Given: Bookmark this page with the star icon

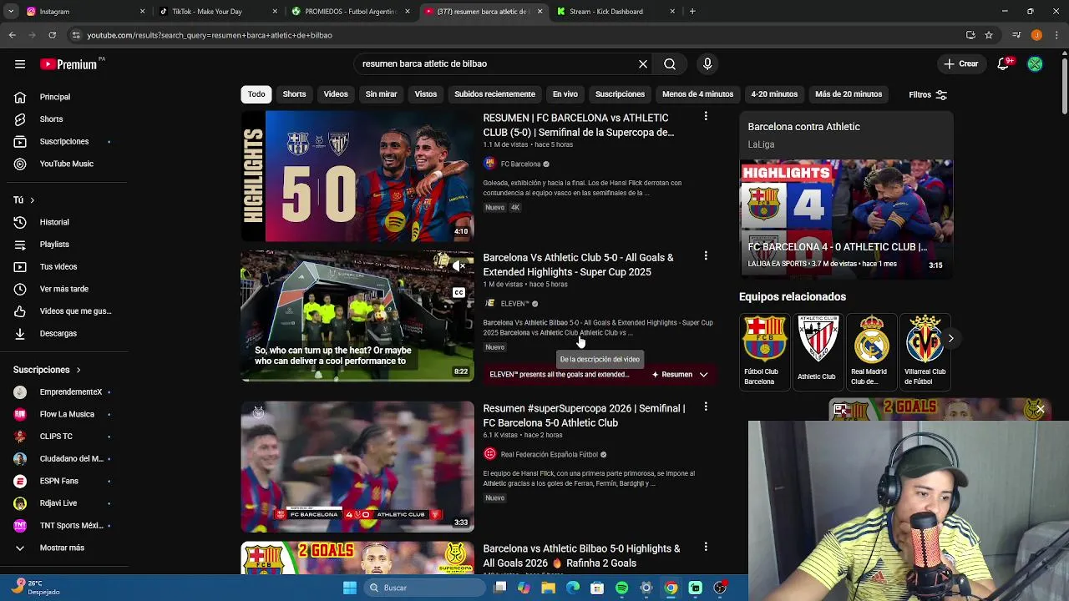Looking at the screenshot, I should coord(989,35).
